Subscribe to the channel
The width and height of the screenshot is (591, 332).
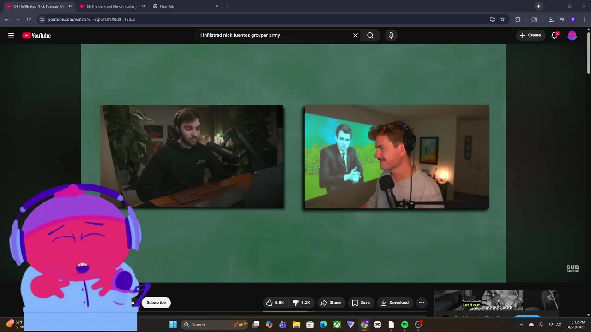(x=156, y=302)
